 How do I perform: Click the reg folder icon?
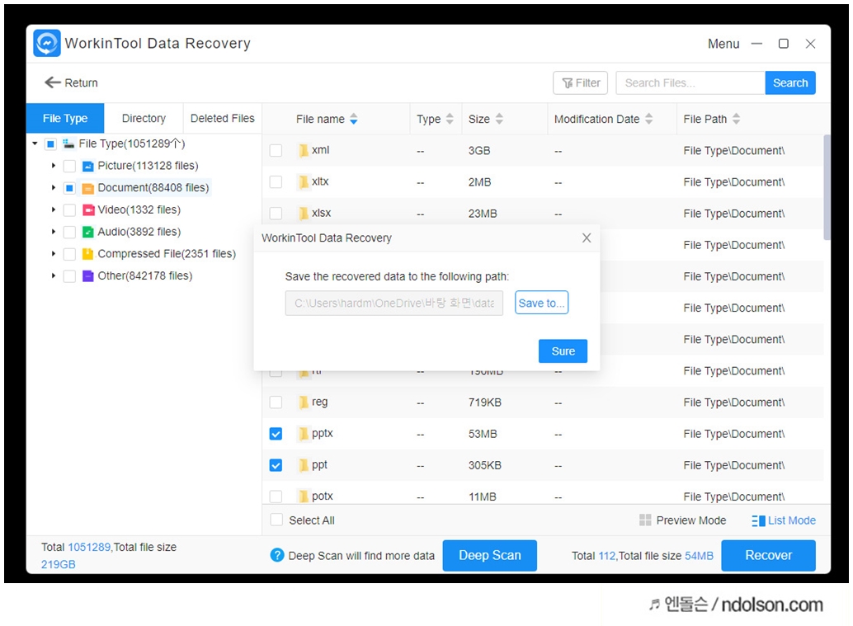304,402
